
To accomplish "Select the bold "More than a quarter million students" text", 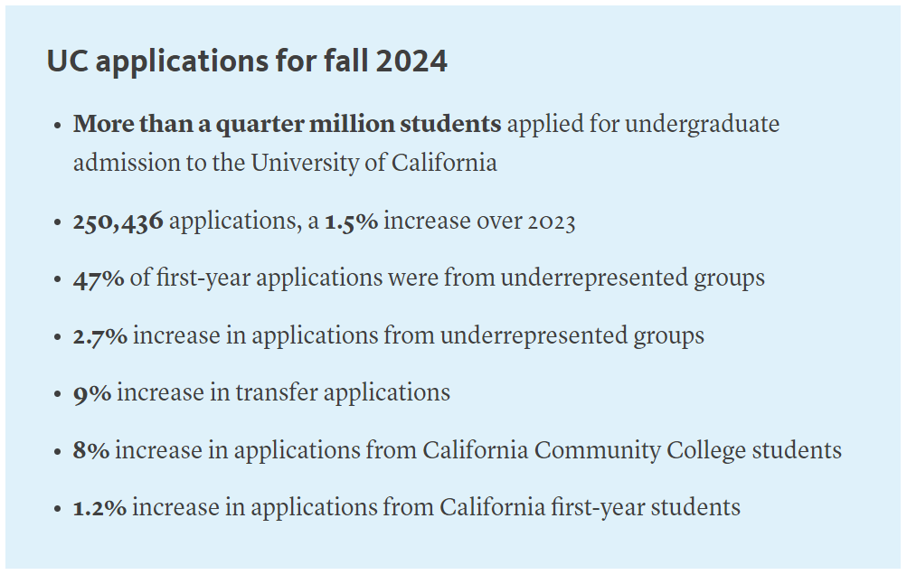I will pos(287,124).
